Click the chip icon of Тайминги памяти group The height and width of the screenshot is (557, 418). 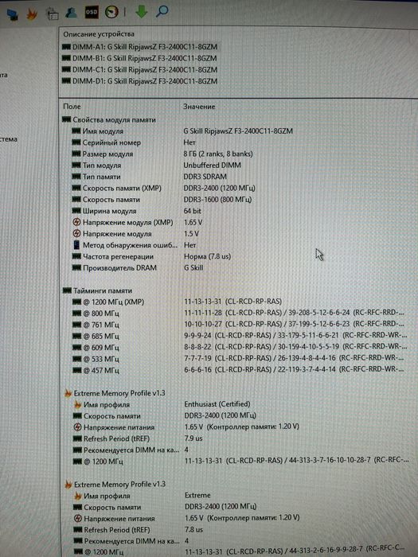point(67,290)
